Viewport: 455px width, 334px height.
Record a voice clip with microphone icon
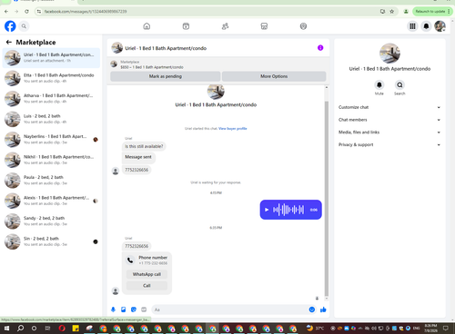(113, 309)
